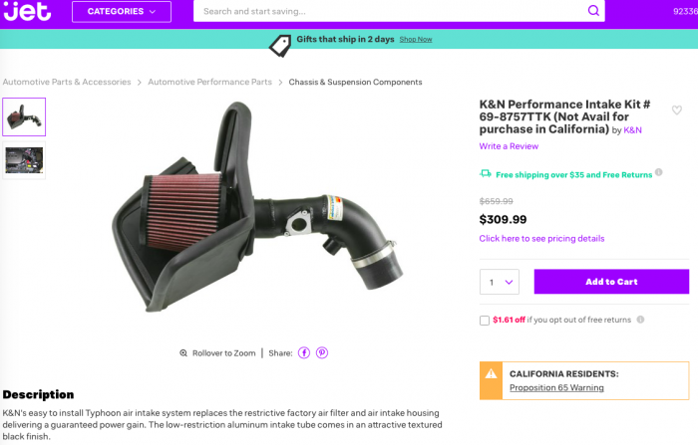Click here to see pricing details

point(541,238)
